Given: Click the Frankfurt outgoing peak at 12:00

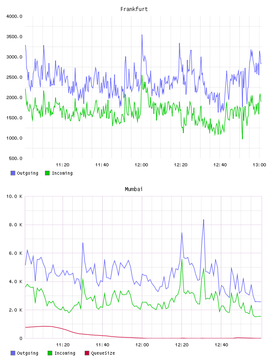Looking at the screenshot, I should click(142, 35).
